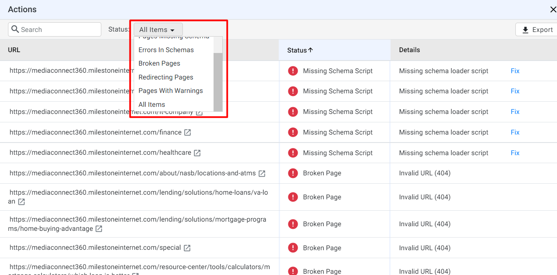Viewport: 557px width, 275px height.
Task: Click the /special URL text
Action: click(95, 248)
